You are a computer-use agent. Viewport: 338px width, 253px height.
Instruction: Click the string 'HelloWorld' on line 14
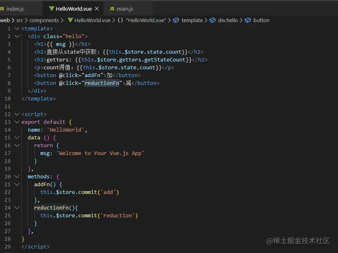coord(66,130)
